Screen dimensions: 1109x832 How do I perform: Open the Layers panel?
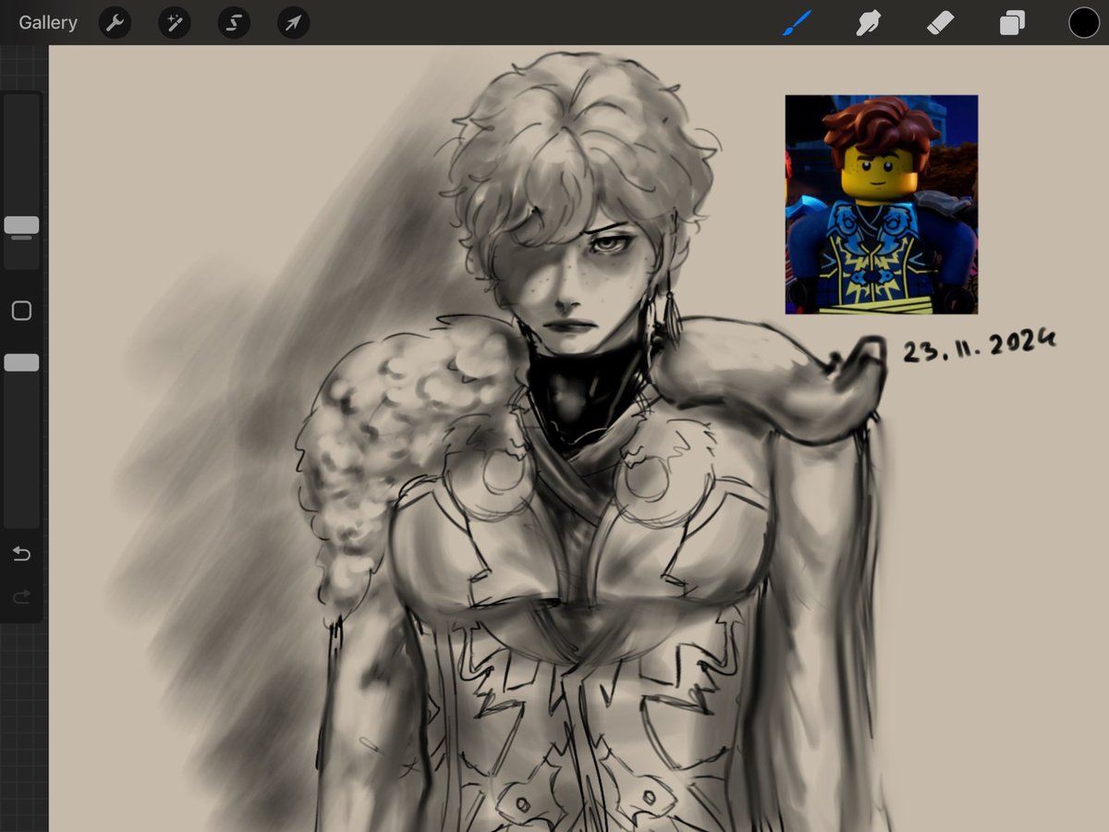1012,23
